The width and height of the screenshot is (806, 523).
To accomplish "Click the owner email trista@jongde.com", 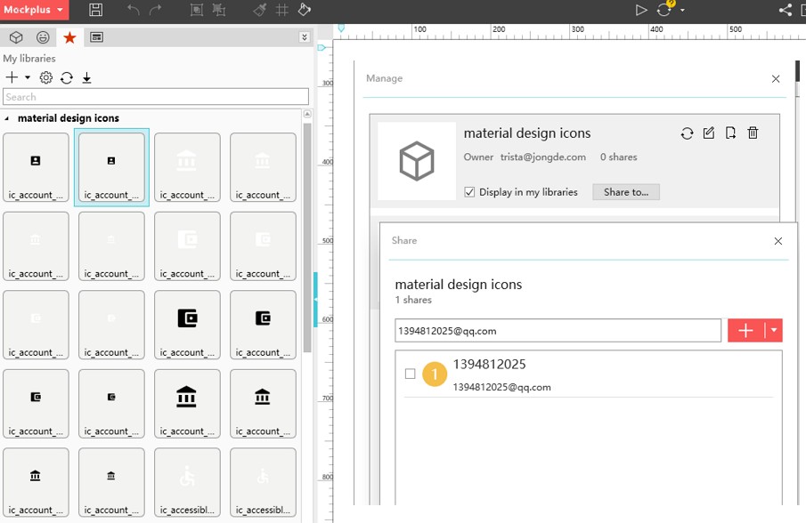I will click(542, 157).
